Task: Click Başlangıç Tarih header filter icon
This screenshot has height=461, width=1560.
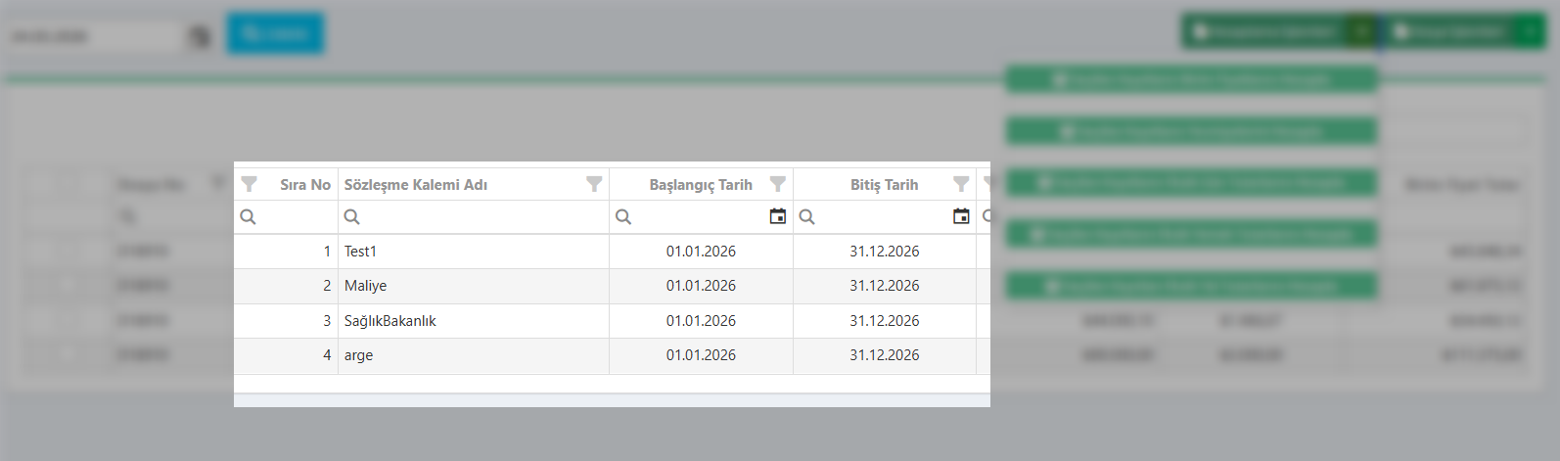Action: click(x=778, y=184)
